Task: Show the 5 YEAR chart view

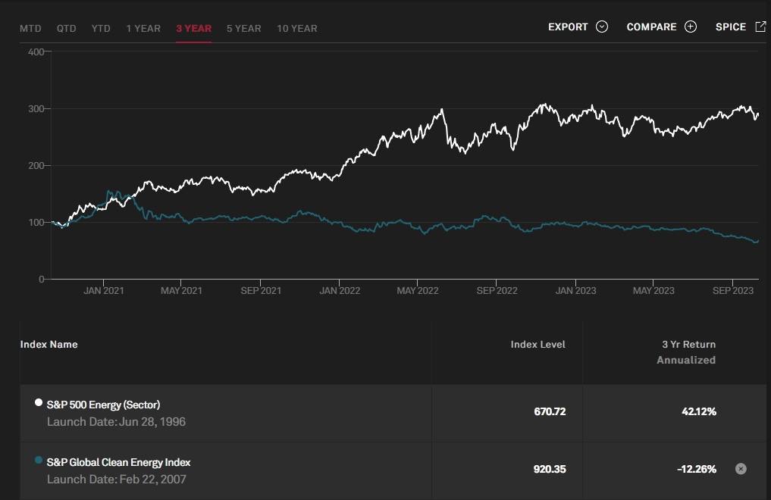Action: 244,29
